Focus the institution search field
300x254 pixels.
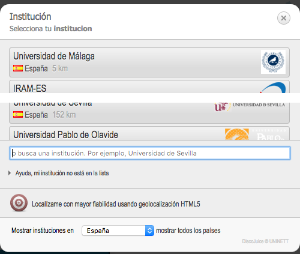(x=150, y=153)
